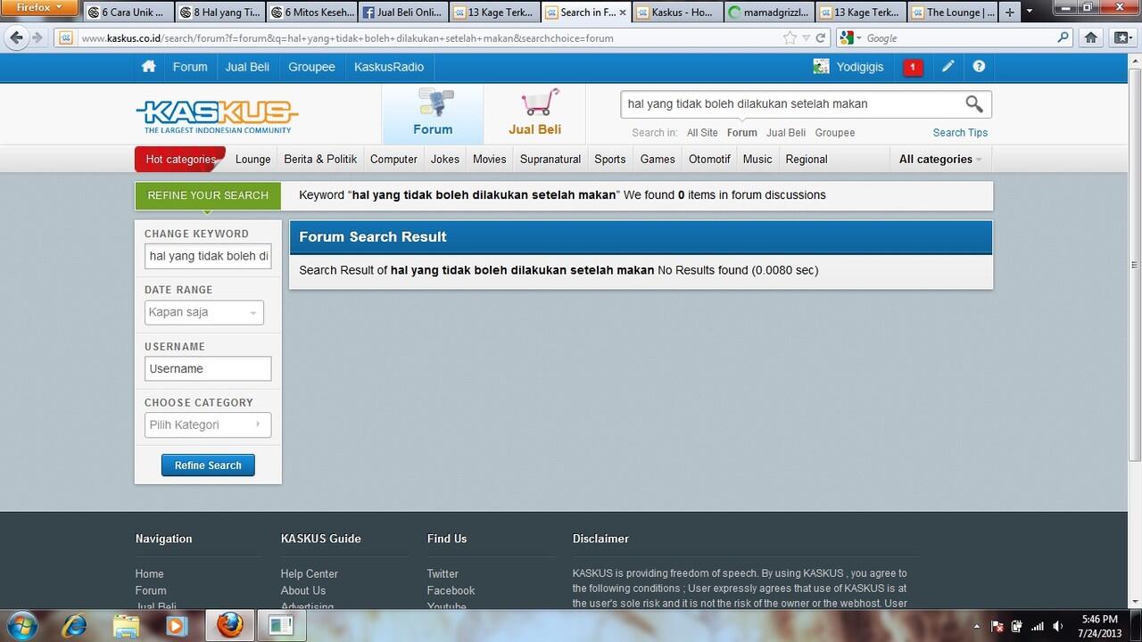
Task: Open Windows Explorer folder in taskbar
Action: [126, 625]
